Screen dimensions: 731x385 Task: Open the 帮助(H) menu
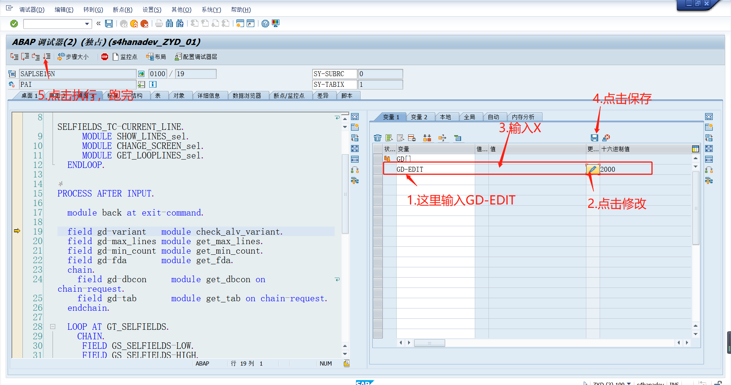[241, 10]
